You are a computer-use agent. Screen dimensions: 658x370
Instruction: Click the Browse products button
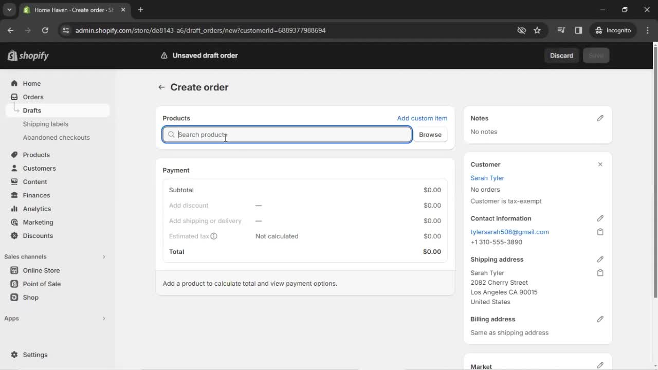430,135
